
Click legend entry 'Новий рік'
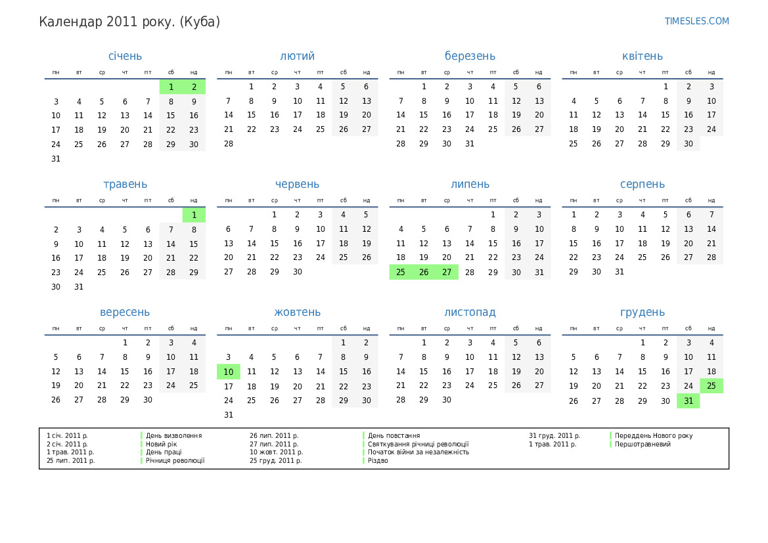click(x=161, y=444)
